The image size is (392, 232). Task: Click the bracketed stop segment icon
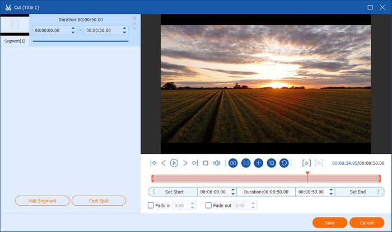coord(319,163)
